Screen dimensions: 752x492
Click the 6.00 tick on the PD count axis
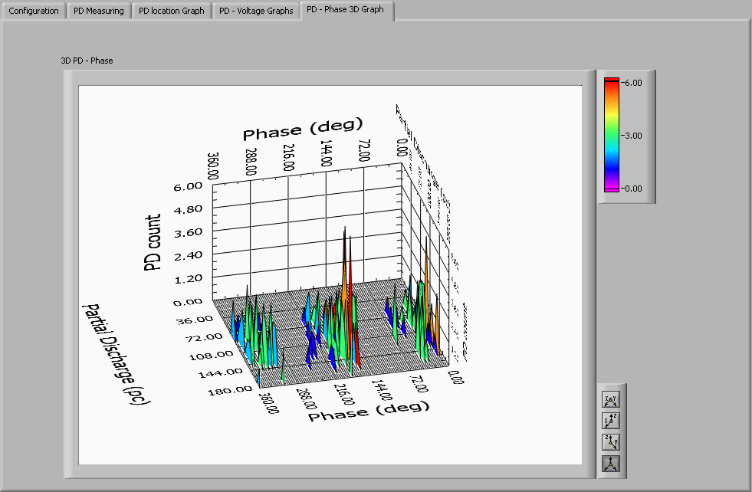click(x=187, y=185)
